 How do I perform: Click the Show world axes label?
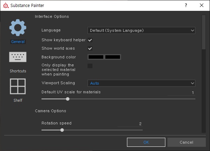click(58, 48)
